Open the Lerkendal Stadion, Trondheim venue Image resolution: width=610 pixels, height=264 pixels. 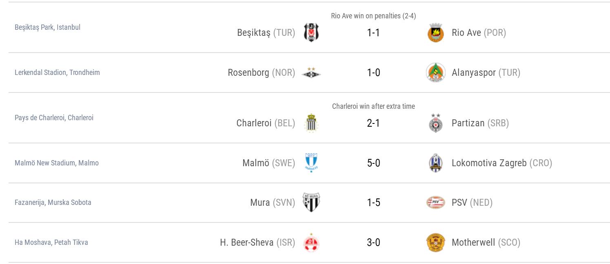click(x=57, y=73)
